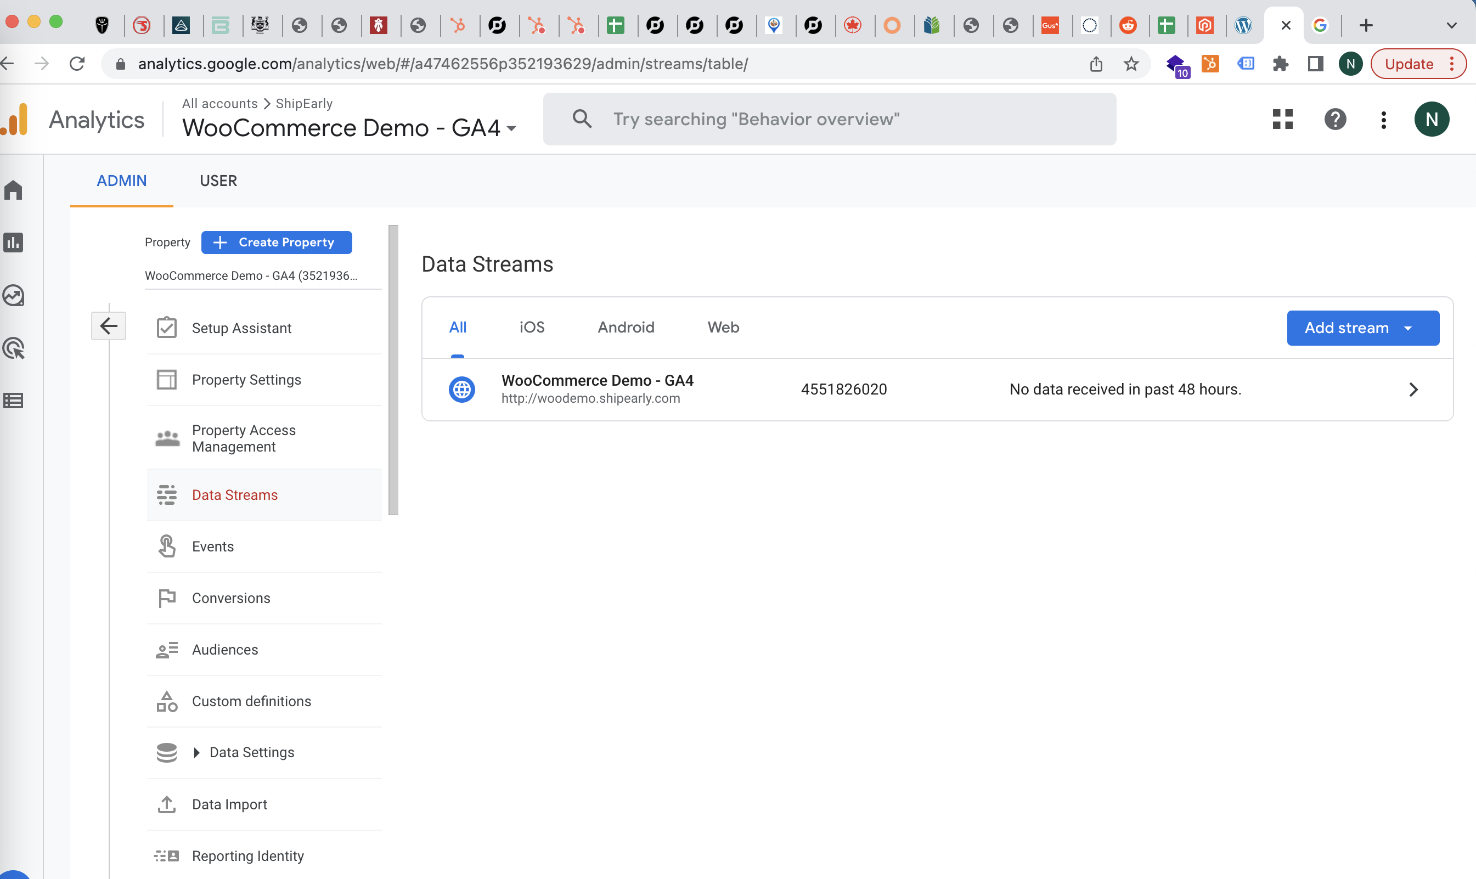Click the ShipEarly breadcrumb link
Viewport: 1476px width, 879px height.
click(304, 103)
